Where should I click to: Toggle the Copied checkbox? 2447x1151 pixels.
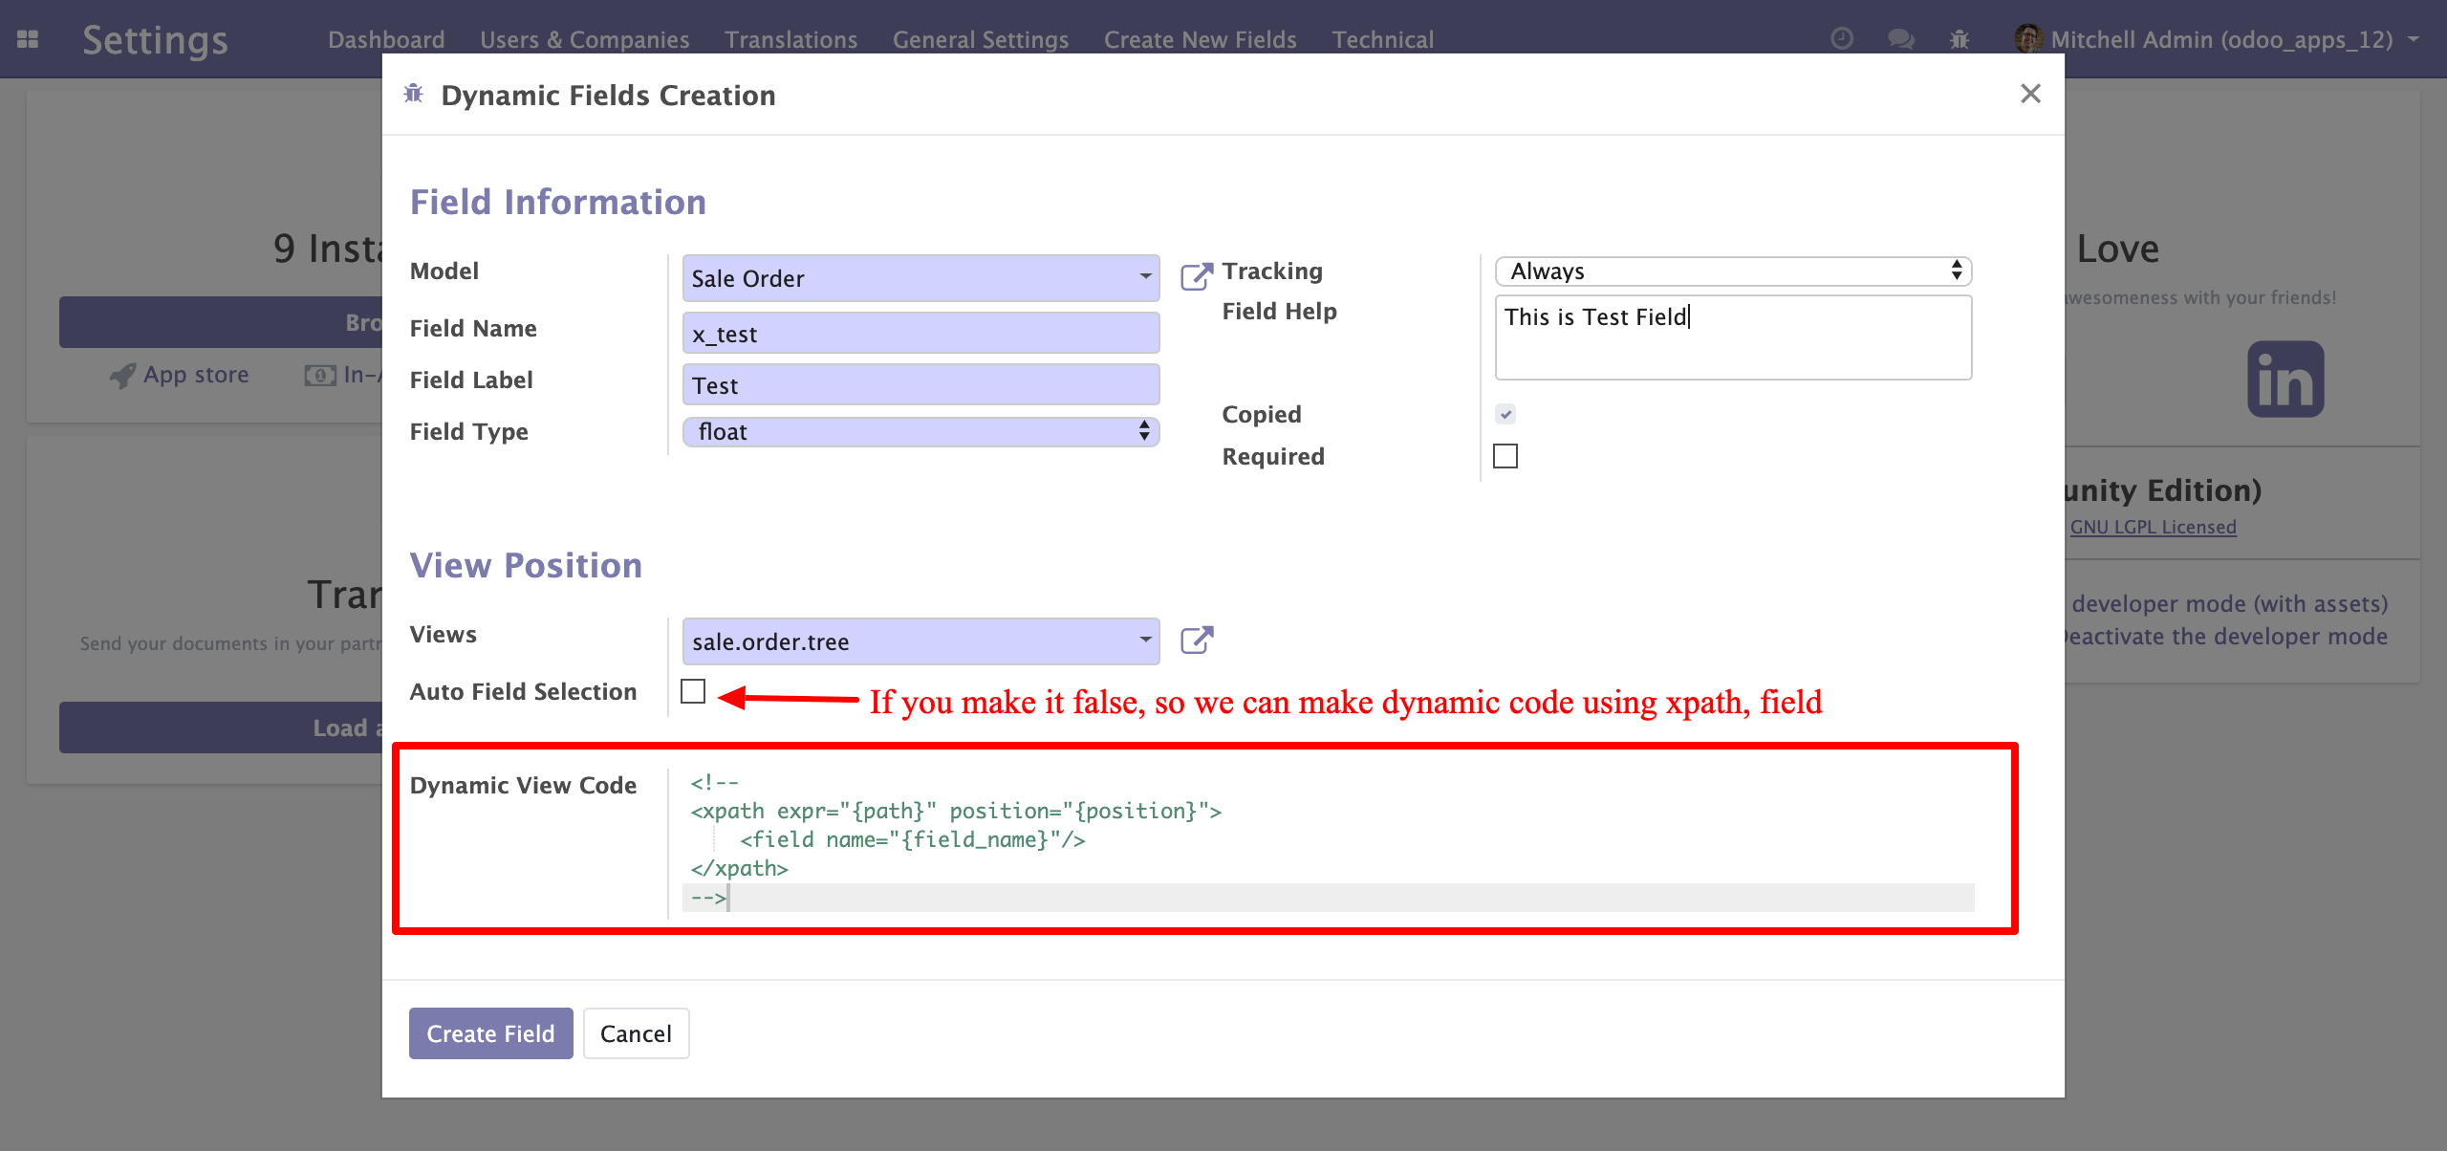(1505, 414)
